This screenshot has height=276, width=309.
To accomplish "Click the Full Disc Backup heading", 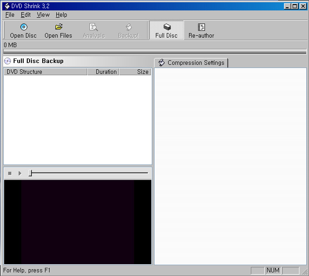I will [x=39, y=61].
